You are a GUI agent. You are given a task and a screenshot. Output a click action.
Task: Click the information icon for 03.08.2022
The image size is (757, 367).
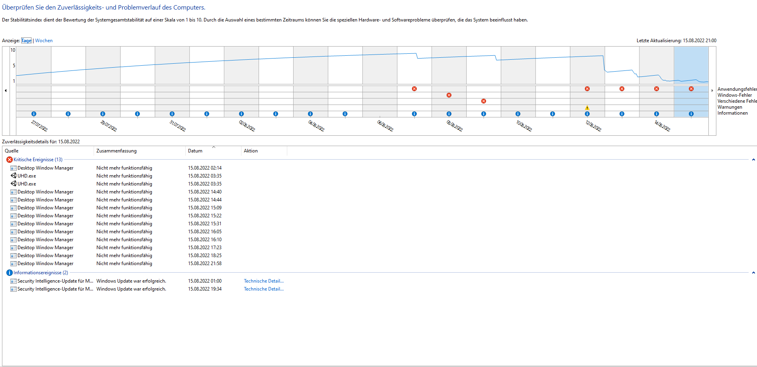pos(276,114)
